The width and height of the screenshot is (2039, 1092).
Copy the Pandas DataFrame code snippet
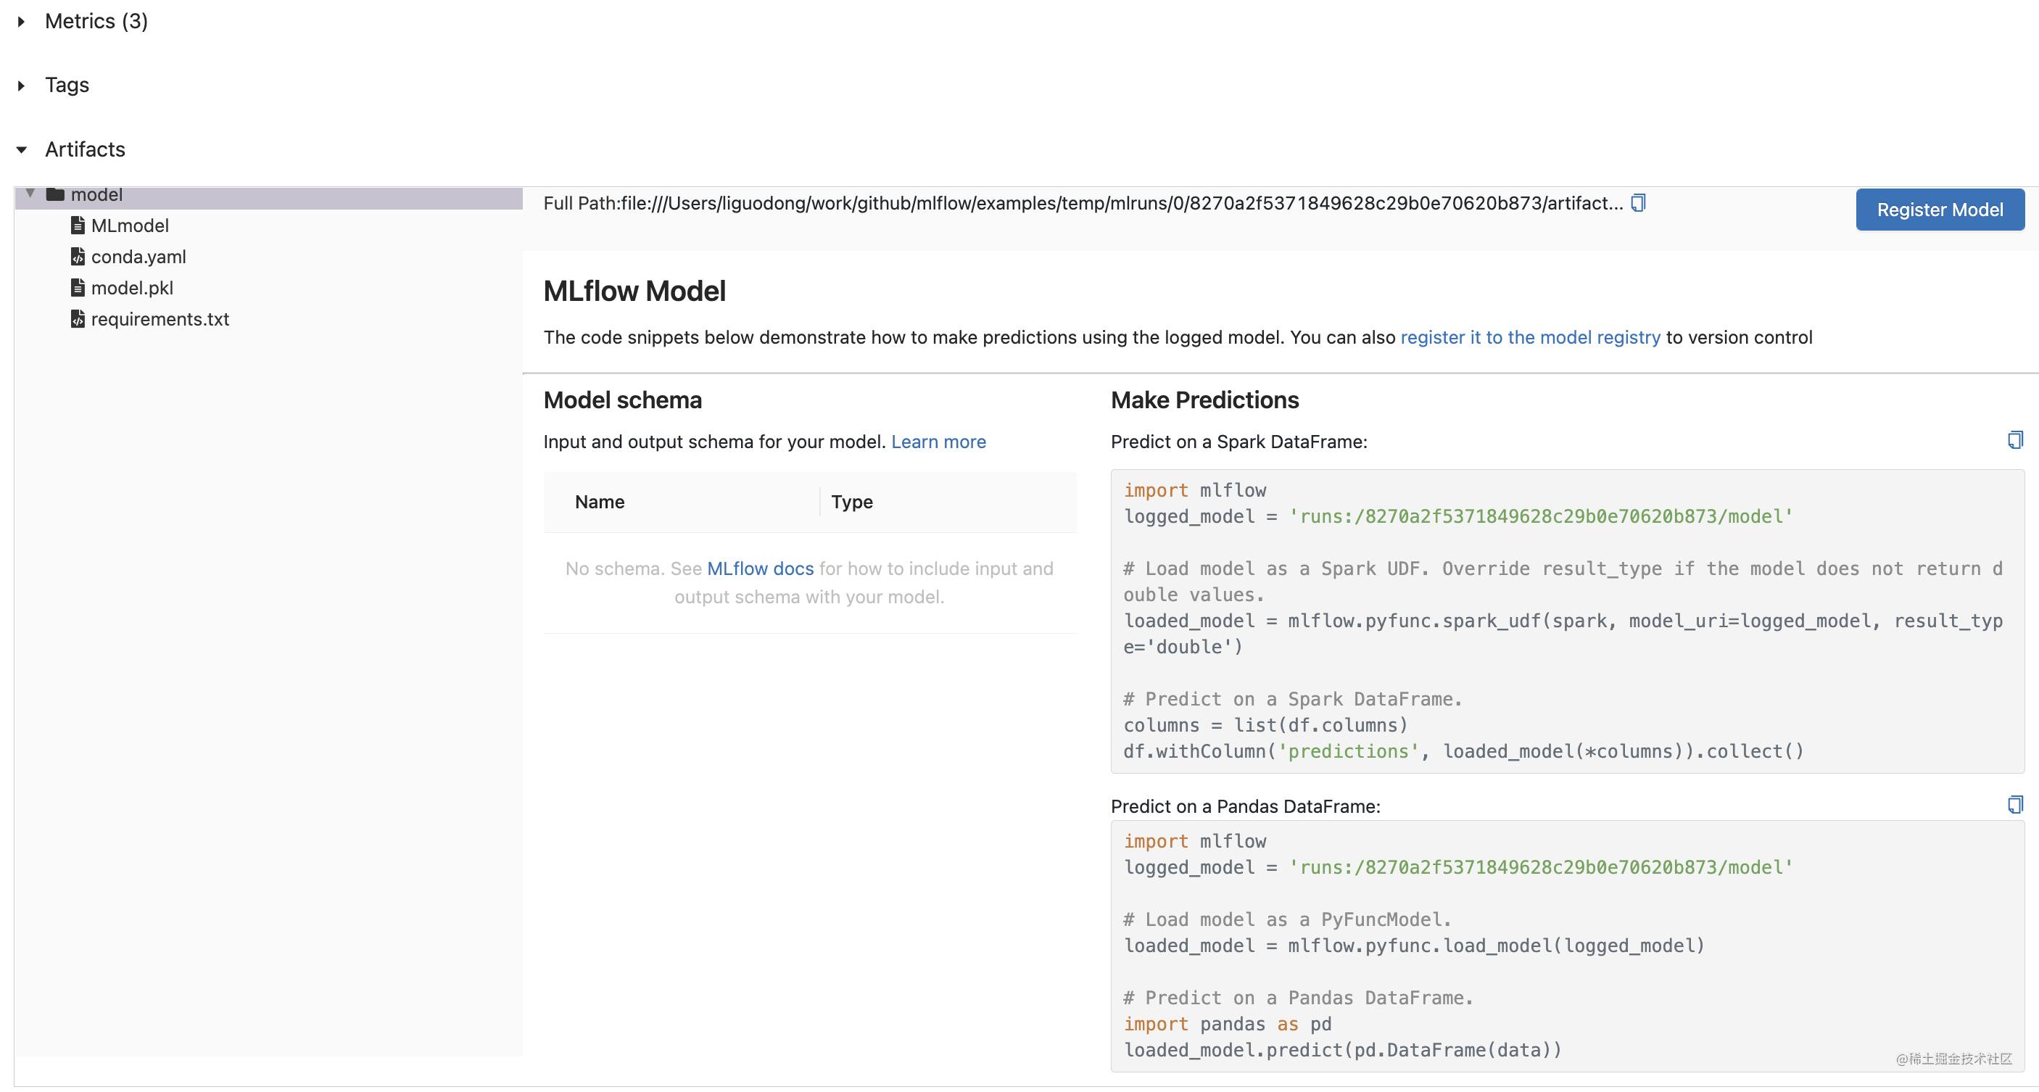[2014, 804]
